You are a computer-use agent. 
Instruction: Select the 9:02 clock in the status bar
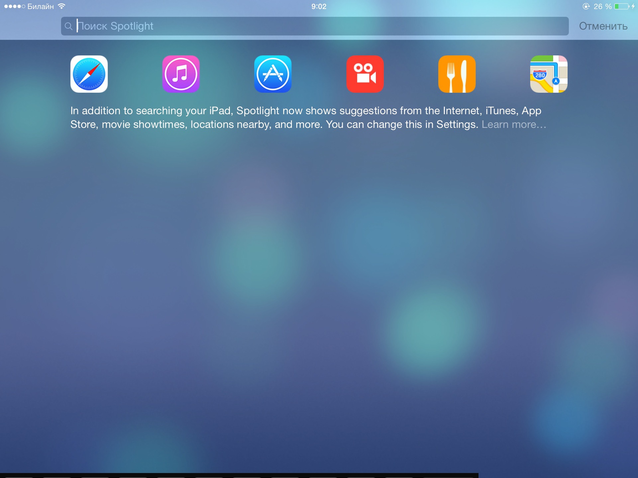click(x=319, y=6)
